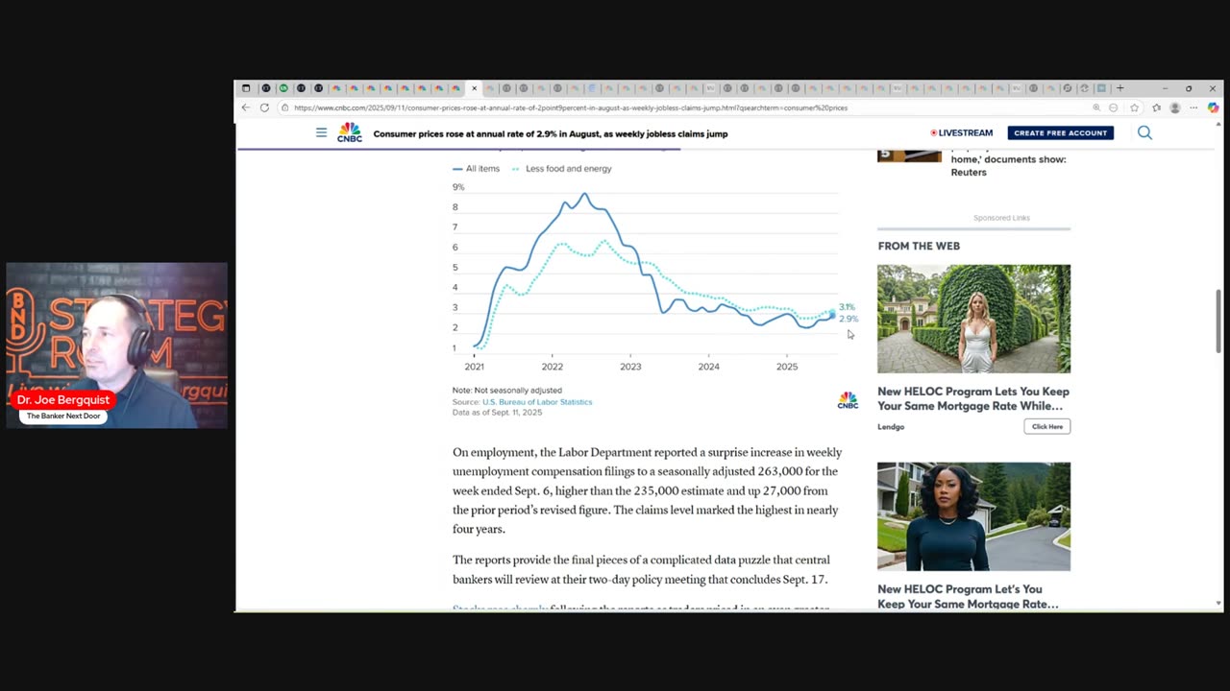Click CREATE FREE ACCOUNT button

1061,132
